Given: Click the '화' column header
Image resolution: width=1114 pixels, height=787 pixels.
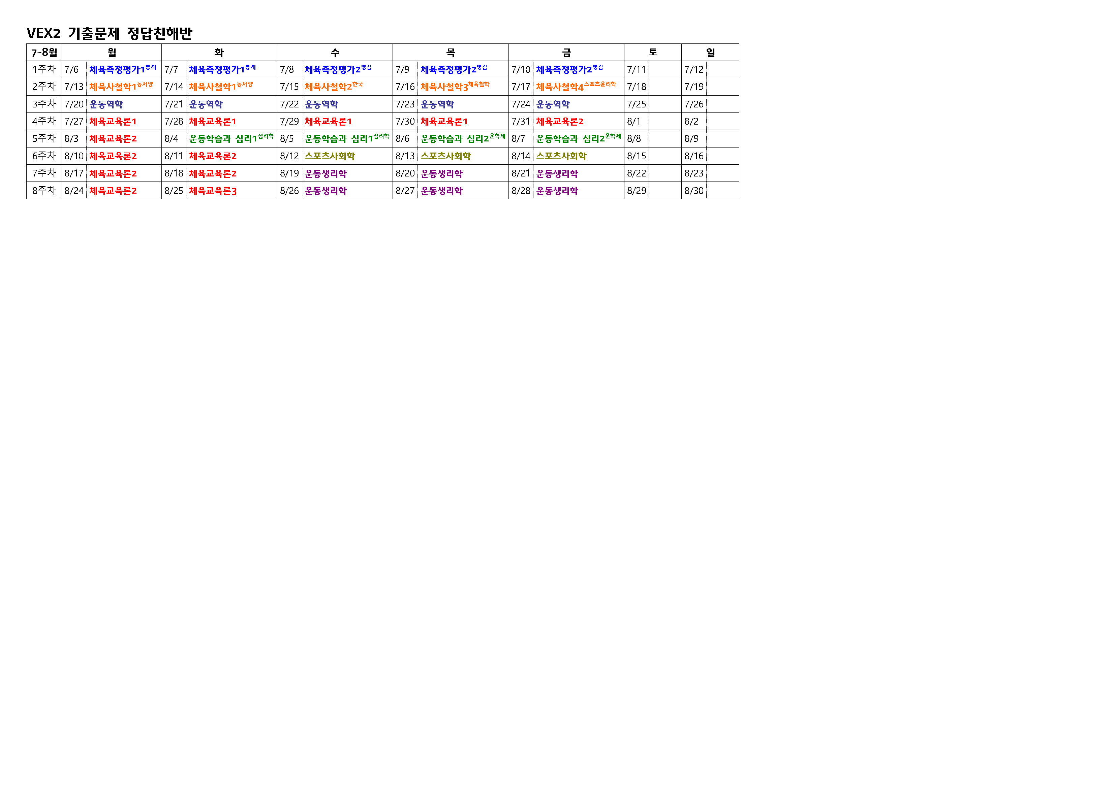Looking at the screenshot, I should point(219,53).
